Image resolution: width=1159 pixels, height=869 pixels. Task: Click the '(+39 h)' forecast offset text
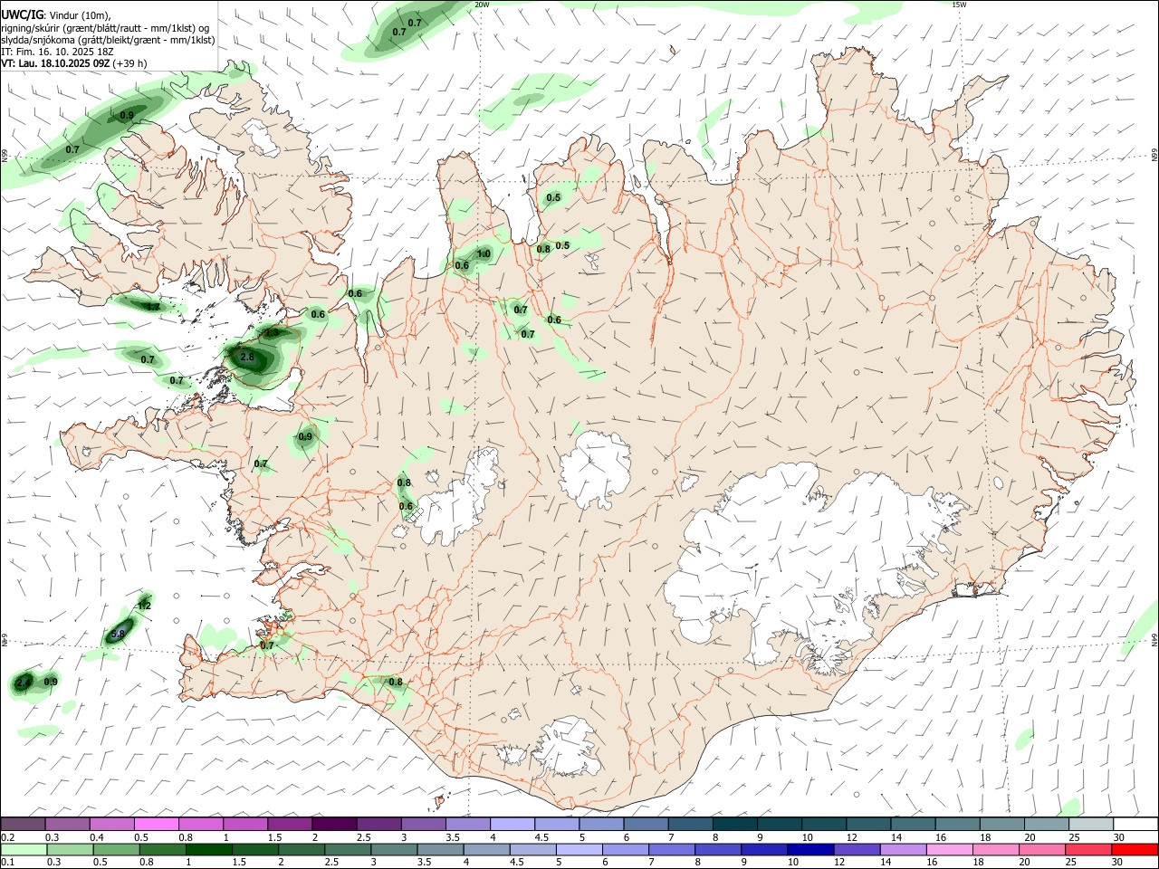click(130, 64)
